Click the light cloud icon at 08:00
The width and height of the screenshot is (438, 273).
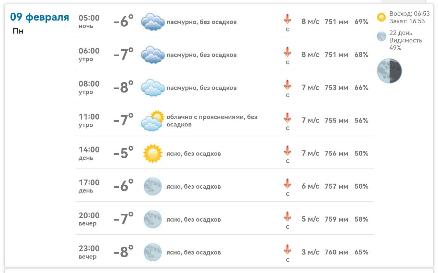click(153, 88)
